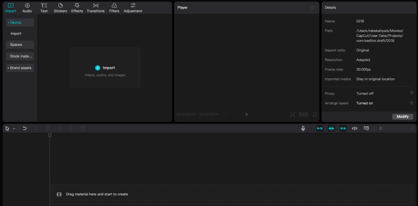Open the Stickers tab

click(60, 8)
